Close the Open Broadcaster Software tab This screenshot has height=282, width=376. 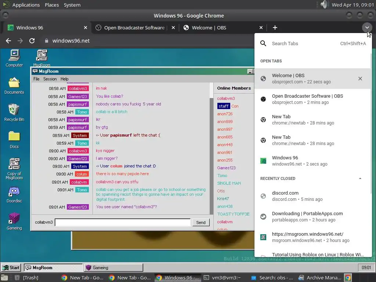173,28
